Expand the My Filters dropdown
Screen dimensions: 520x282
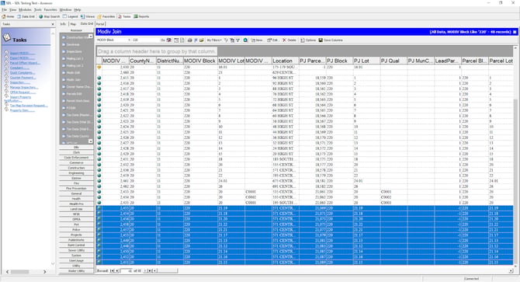pos(214,40)
